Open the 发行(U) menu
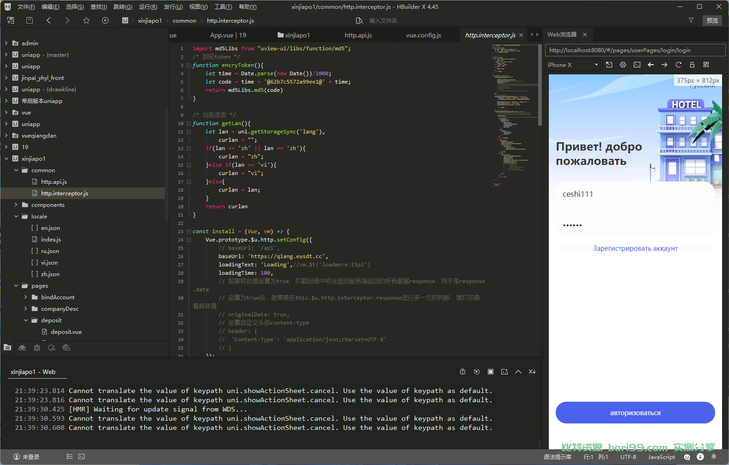The image size is (729, 465). pos(173,7)
